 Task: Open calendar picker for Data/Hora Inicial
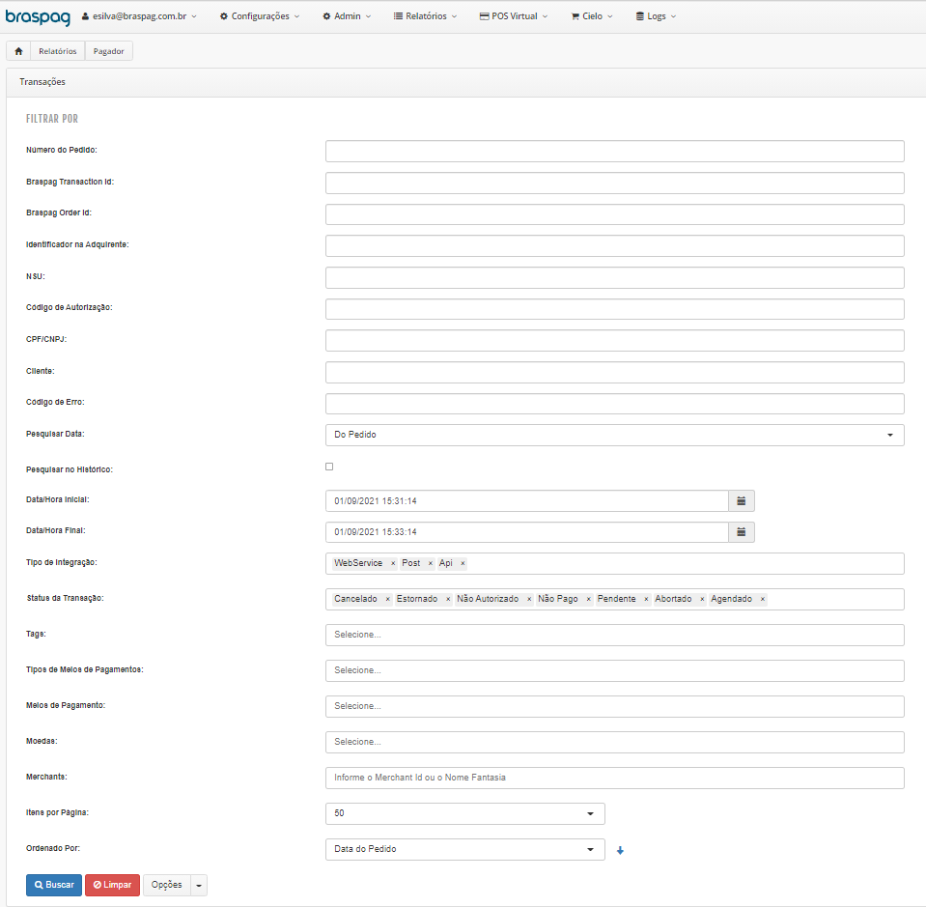point(742,500)
